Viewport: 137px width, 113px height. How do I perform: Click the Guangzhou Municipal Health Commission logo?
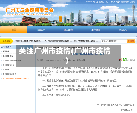(x=30, y=12)
